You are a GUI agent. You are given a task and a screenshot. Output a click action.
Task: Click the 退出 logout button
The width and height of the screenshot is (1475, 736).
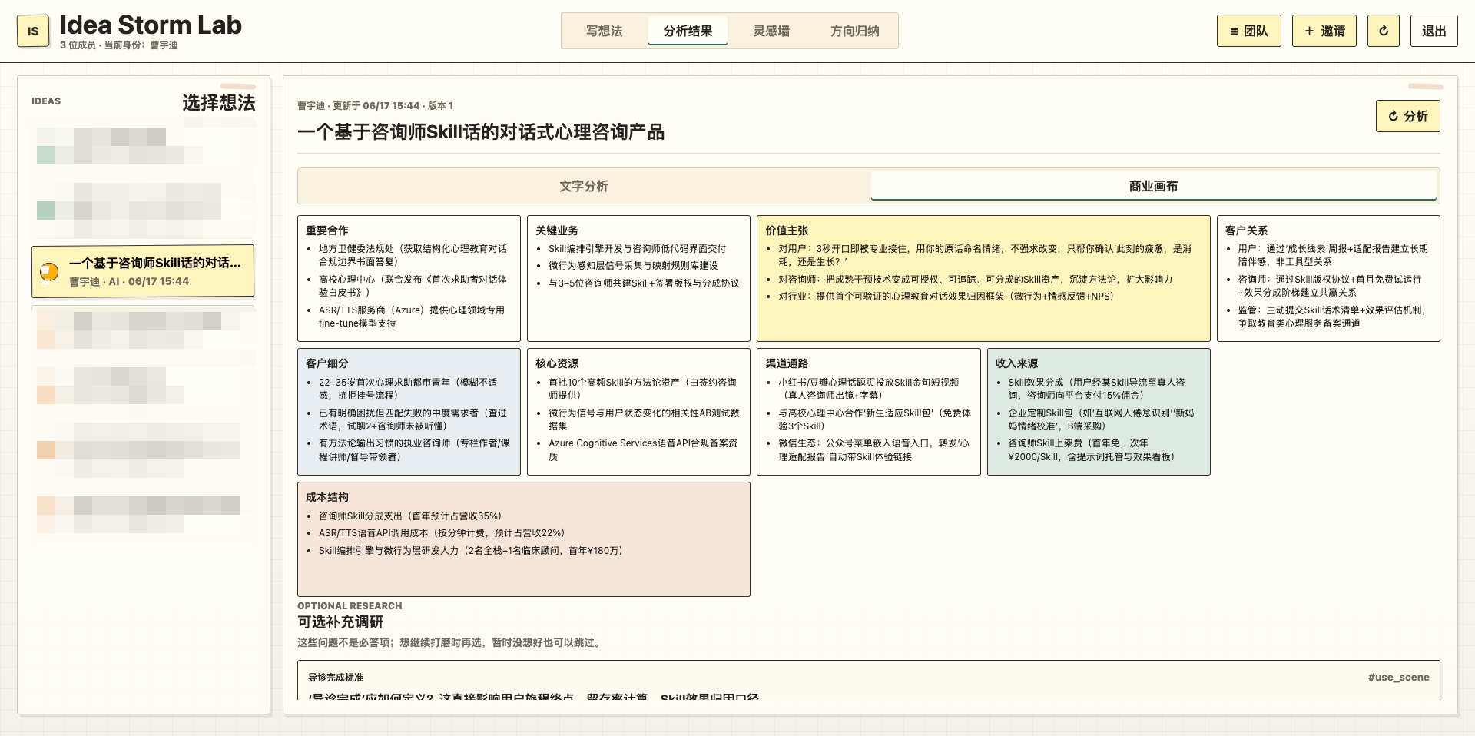(1434, 31)
